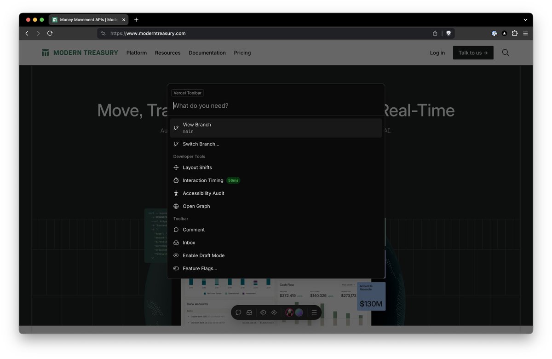Screen dimensions: 552x359
Task: Select the Money Movement APIs tab
Action: tap(89, 20)
